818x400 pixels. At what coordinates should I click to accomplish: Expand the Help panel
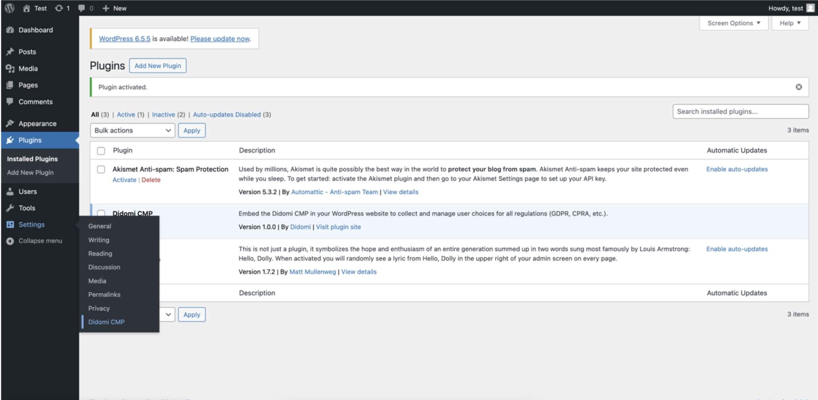pos(789,23)
